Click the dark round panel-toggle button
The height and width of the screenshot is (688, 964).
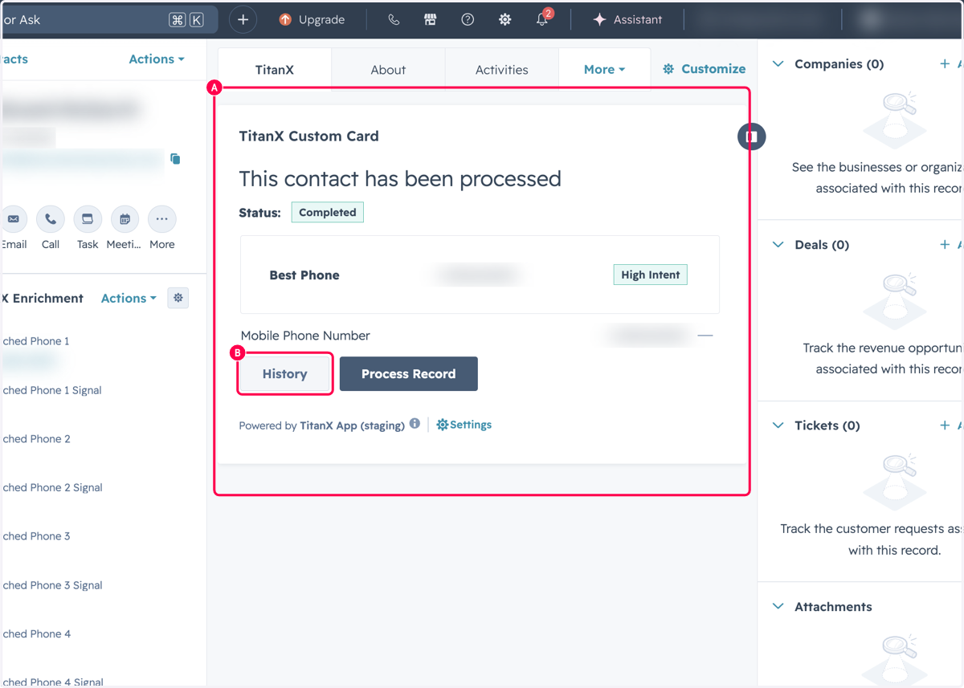coord(752,136)
